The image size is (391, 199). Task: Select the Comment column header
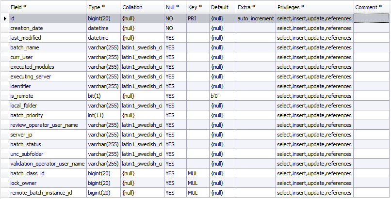pyautogui.click(x=371, y=7)
